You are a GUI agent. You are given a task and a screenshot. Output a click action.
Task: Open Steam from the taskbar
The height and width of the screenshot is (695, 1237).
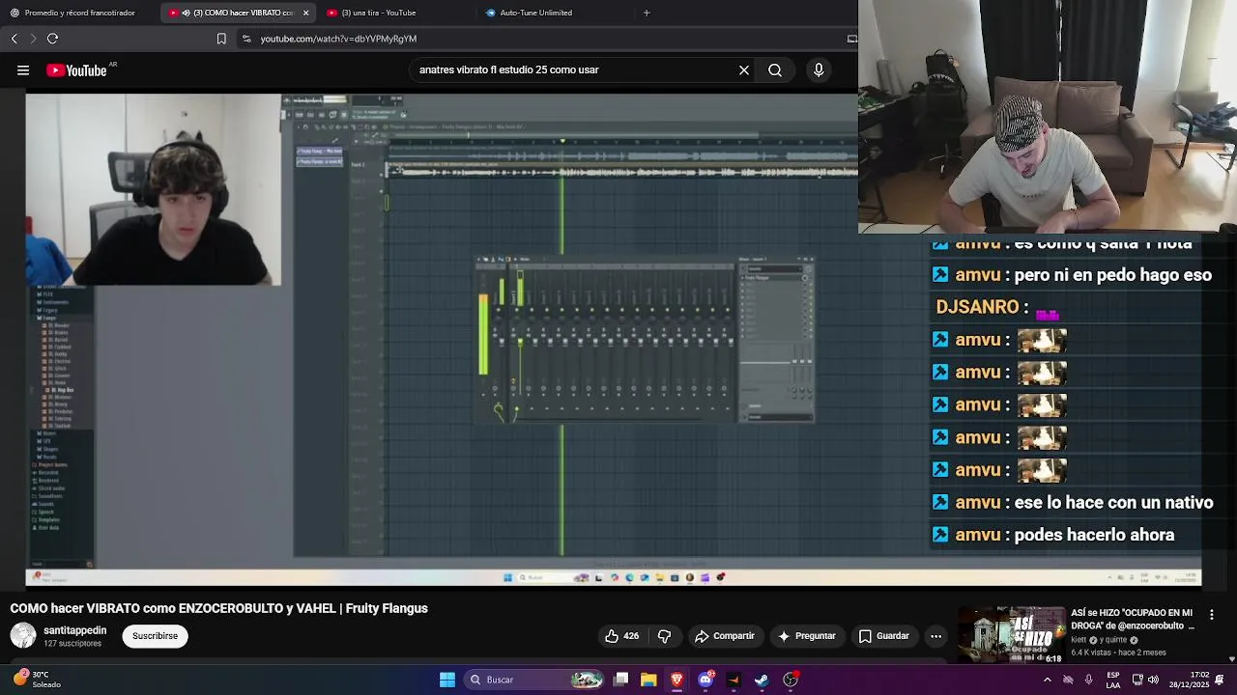pos(762,680)
